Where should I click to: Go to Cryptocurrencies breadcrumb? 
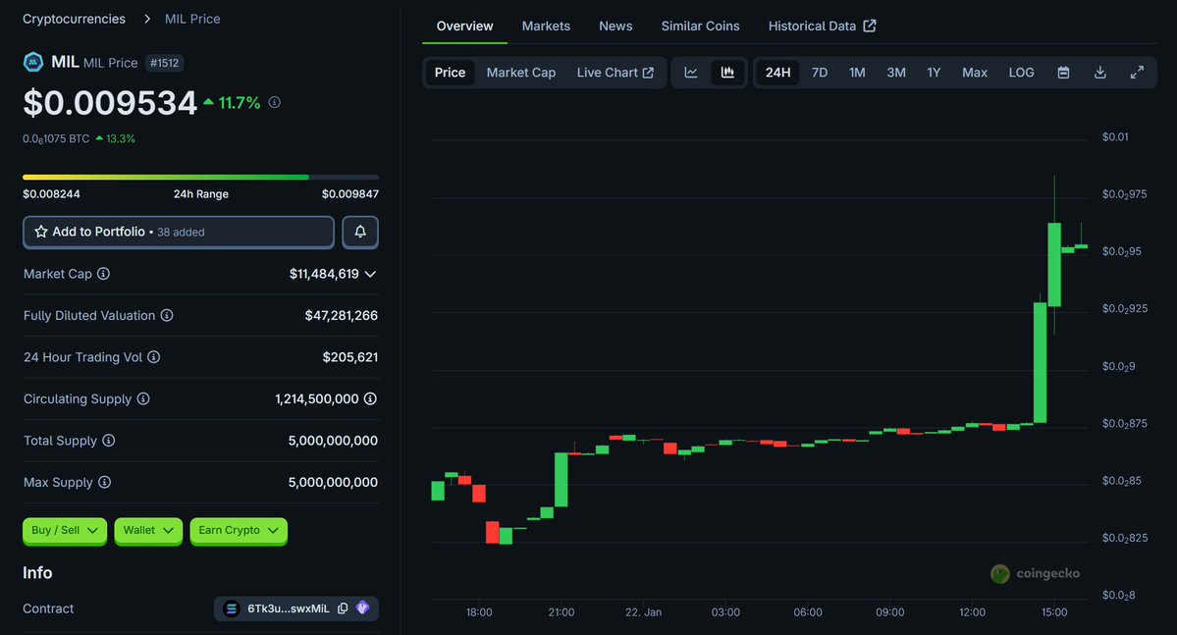(74, 19)
